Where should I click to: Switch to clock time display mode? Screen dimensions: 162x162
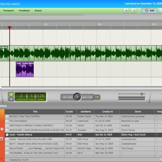coord(11,99)
